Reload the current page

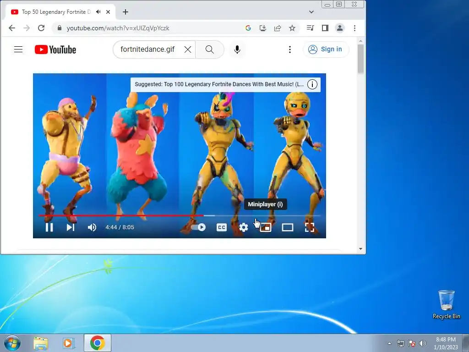coord(41,28)
